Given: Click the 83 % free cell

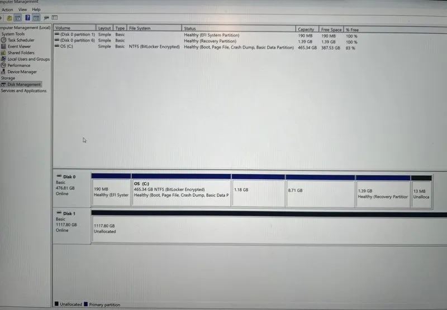Looking at the screenshot, I should pyautogui.click(x=350, y=49).
